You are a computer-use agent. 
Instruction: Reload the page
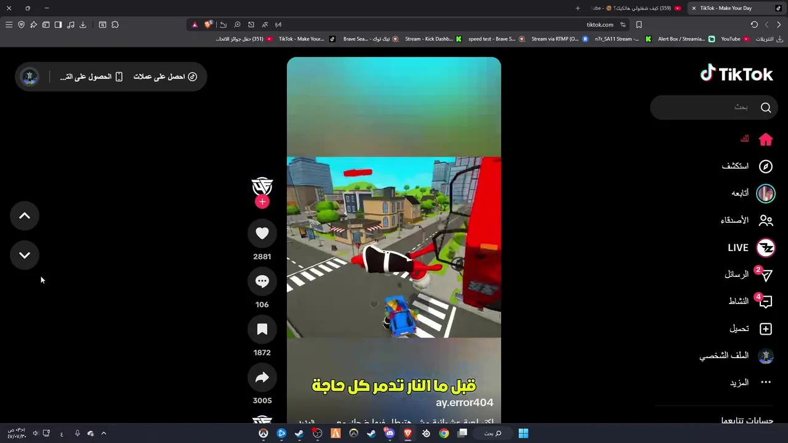[754, 25]
